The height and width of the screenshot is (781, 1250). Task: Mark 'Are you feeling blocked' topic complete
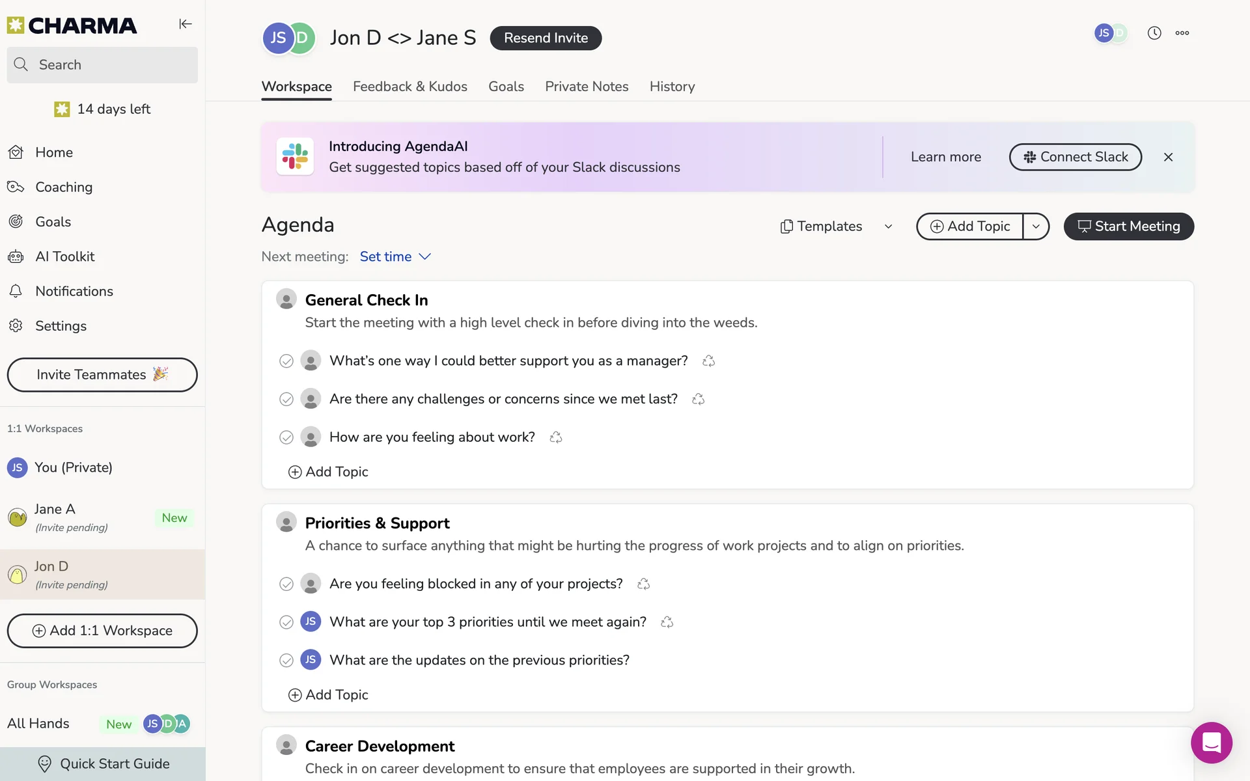point(286,584)
